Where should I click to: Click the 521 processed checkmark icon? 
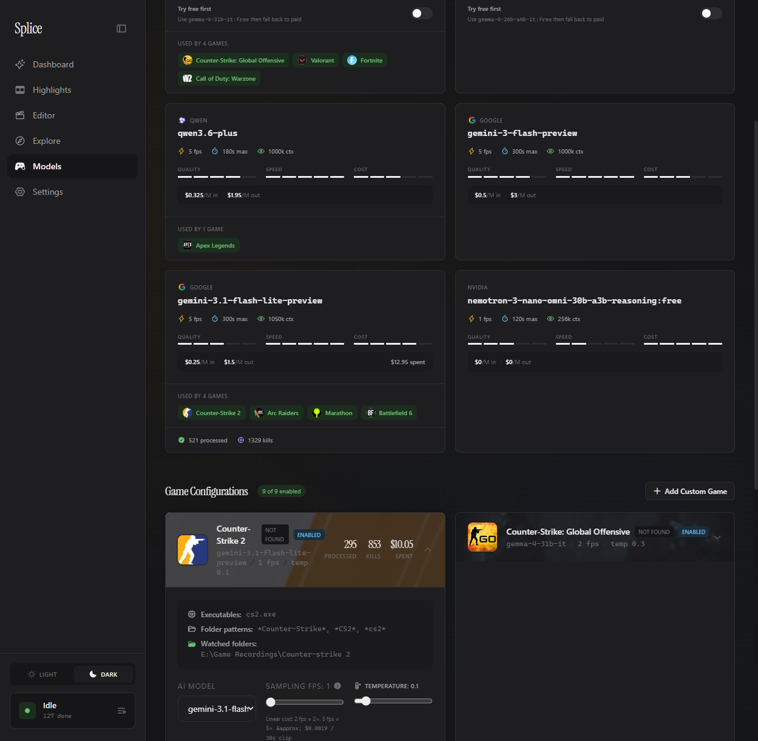pos(181,440)
